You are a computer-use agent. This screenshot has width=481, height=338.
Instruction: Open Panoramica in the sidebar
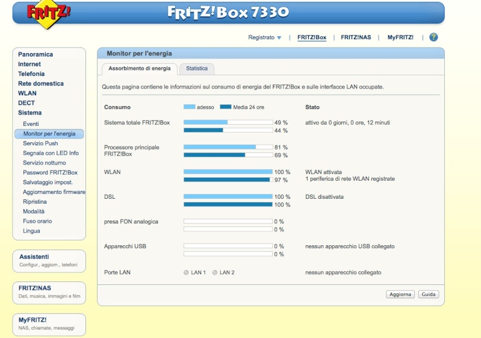(x=36, y=54)
